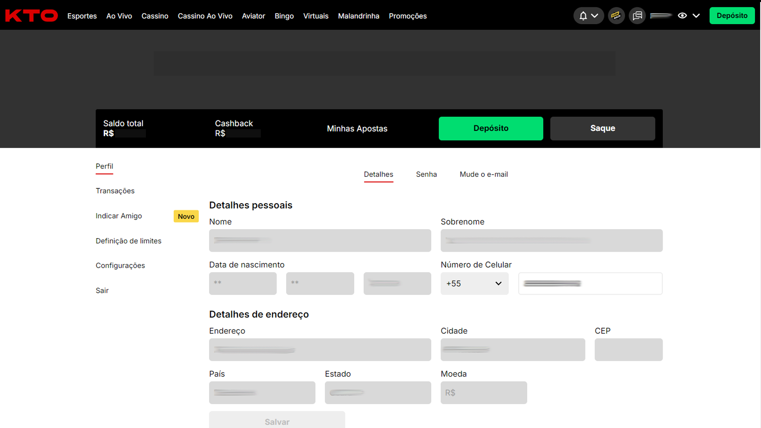761x428 pixels.
Task: Open Cassino Ao Vivo menu item
Action: click(x=205, y=16)
